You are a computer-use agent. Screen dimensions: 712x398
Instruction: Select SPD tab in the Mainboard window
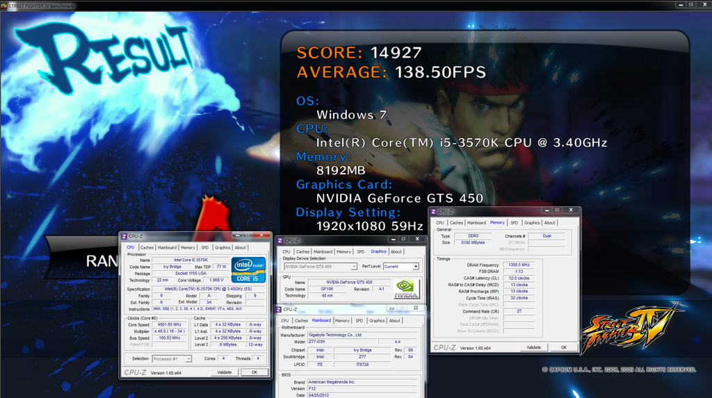[x=359, y=321]
